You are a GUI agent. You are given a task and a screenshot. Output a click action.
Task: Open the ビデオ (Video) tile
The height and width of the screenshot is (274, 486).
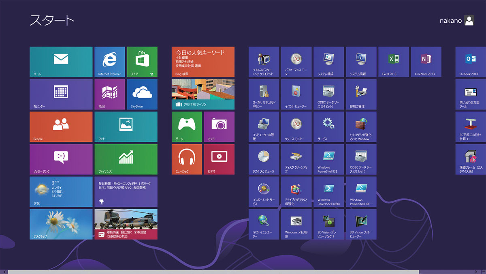point(219,159)
